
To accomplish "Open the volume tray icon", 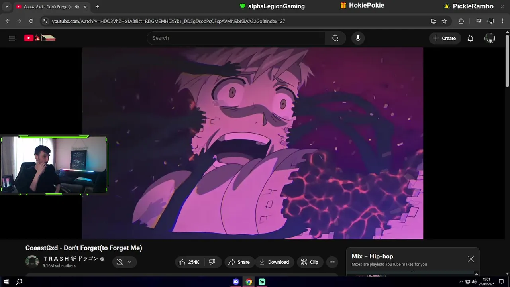I will pyautogui.click(x=474, y=282).
